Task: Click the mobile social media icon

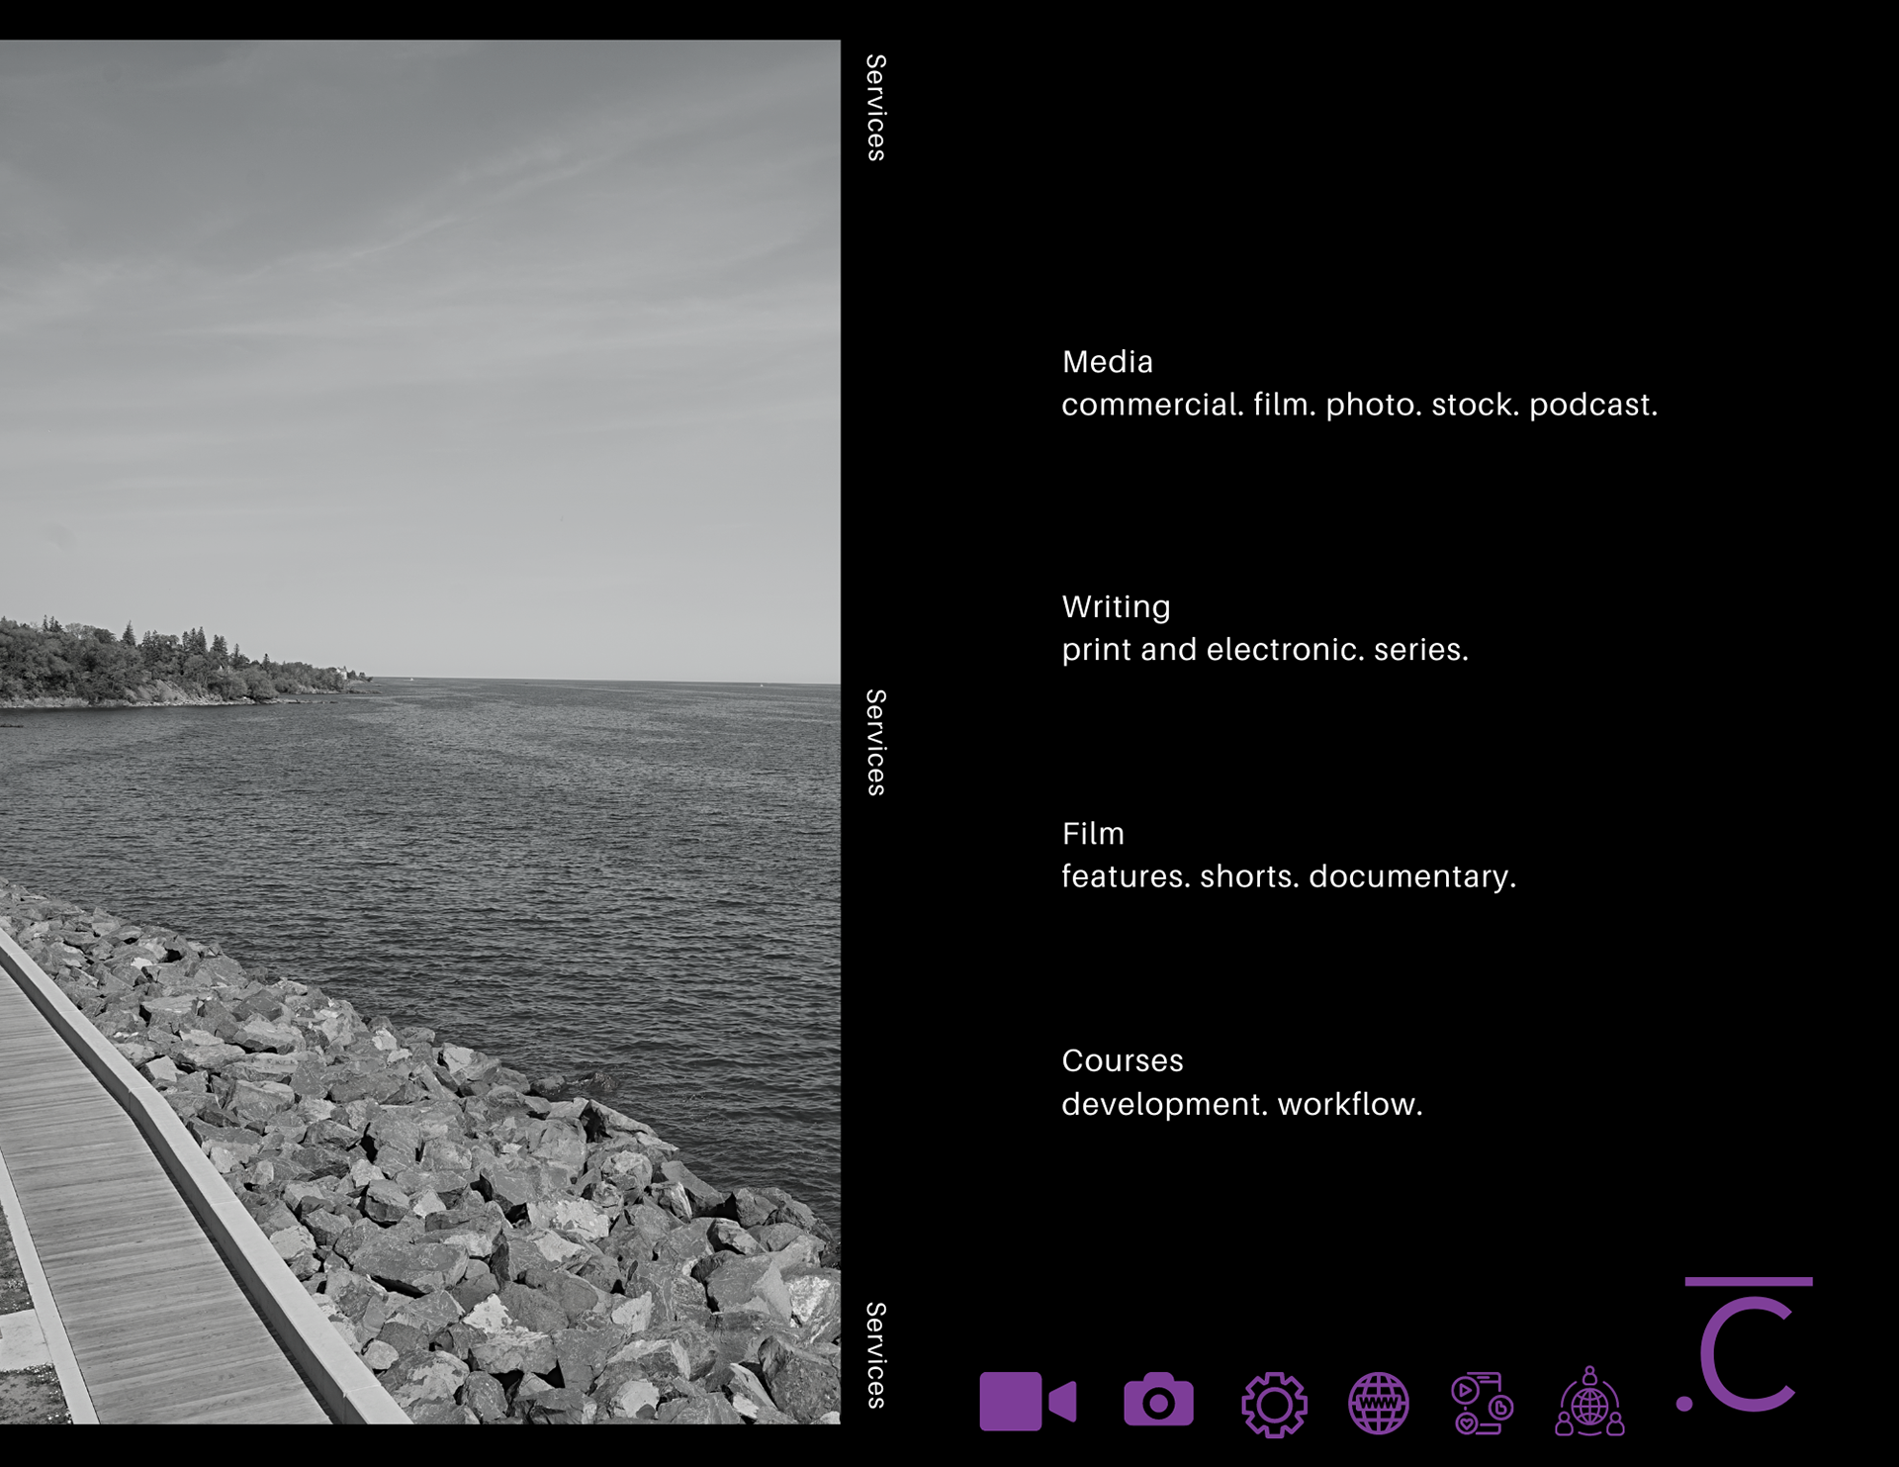Action: [x=1481, y=1403]
